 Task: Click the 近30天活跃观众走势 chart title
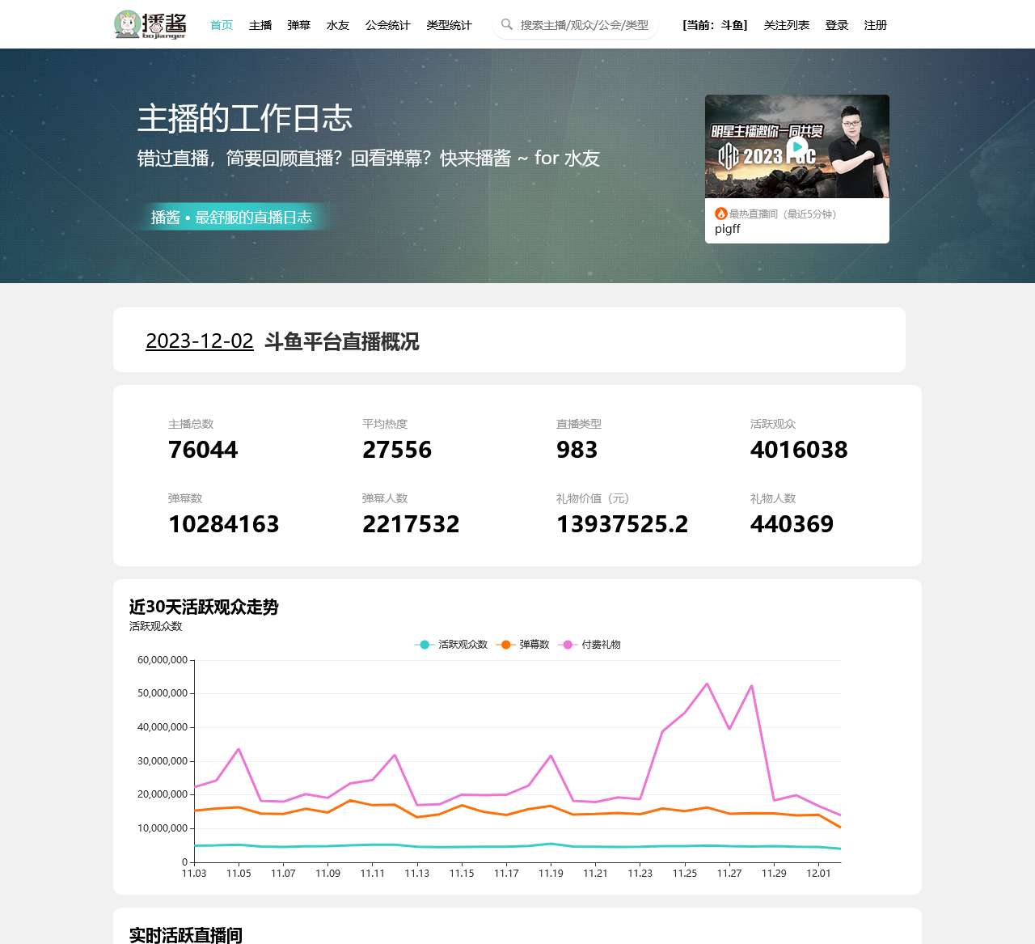click(x=204, y=607)
